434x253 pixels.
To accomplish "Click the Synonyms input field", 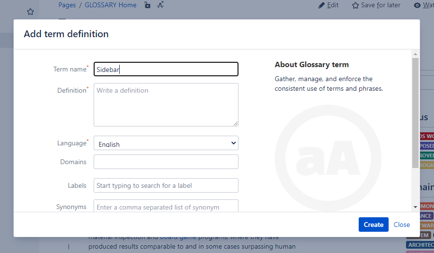I will 166,206.
